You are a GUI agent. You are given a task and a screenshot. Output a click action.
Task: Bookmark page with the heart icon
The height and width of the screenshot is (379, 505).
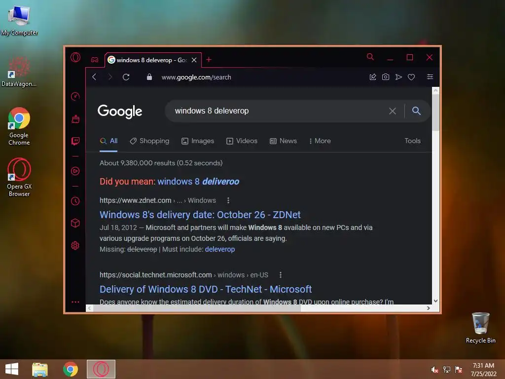point(411,77)
